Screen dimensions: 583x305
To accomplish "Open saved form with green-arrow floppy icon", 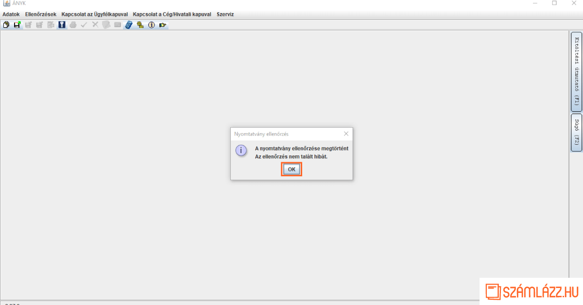I will coord(17,25).
